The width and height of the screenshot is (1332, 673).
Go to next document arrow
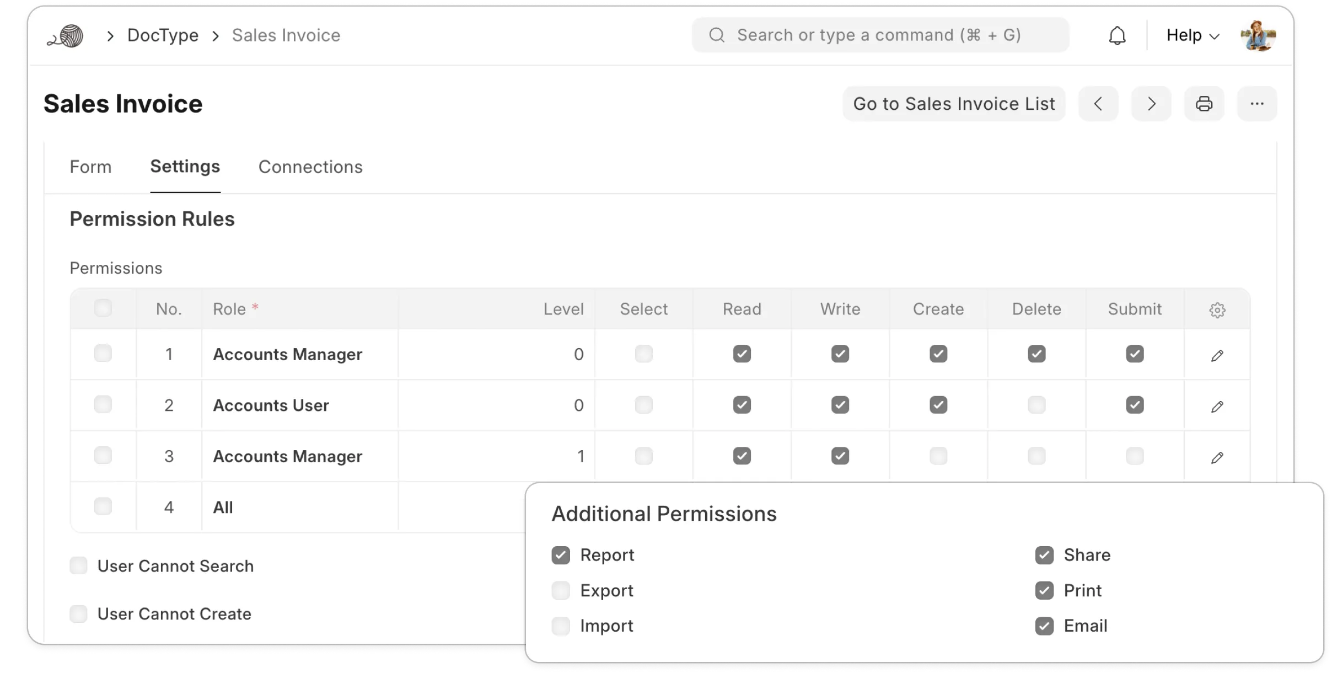[1151, 104]
